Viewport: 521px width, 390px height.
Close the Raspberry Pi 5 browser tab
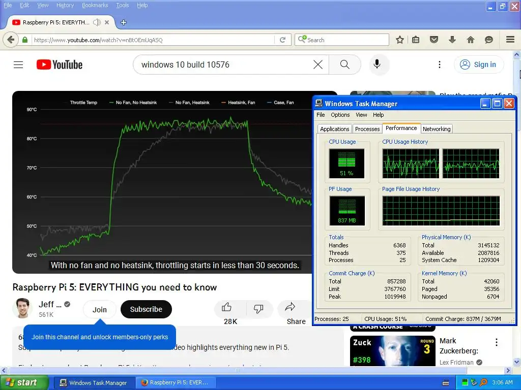[x=107, y=22]
